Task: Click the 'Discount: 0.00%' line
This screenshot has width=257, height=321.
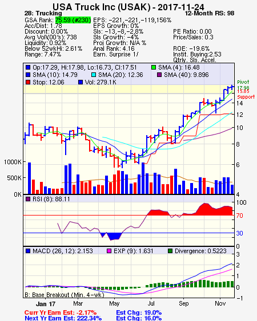Action: click(x=46, y=31)
